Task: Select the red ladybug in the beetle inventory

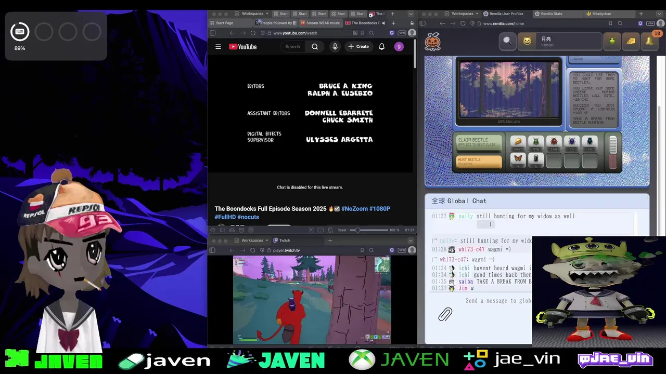Action: tap(554, 142)
